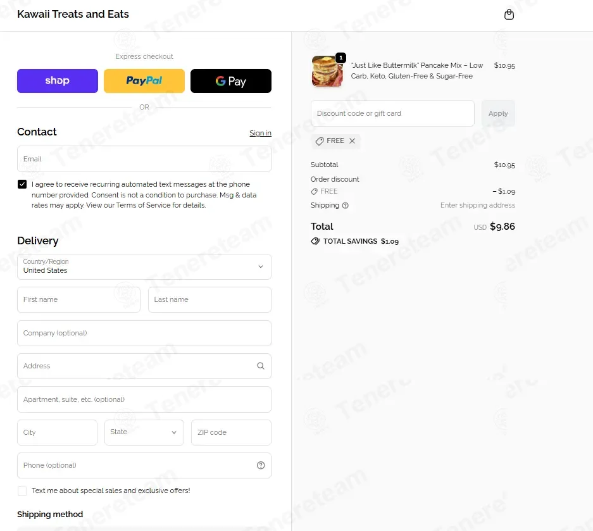This screenshot has height=531, width=593.
Task: Follow the Sign in link
Action: pyautogui.click(x=260, y=133)
